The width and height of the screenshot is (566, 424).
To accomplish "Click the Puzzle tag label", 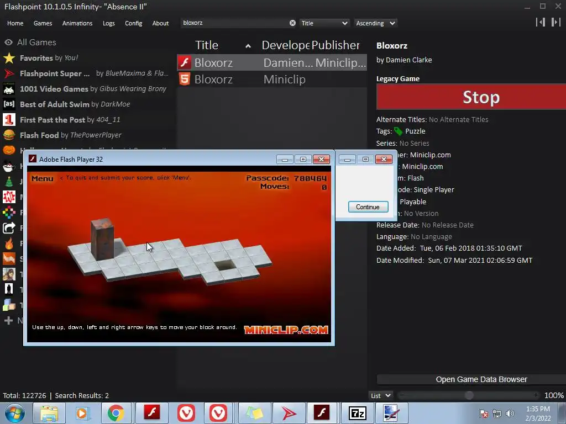I will (x=415, y=131).
